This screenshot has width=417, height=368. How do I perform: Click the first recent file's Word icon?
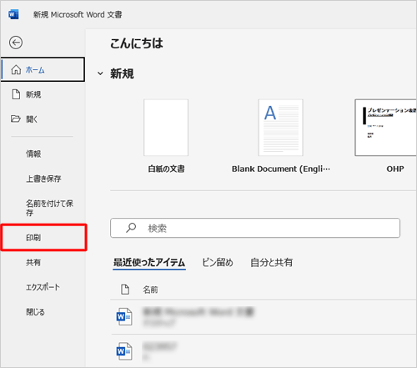pos(124,316)
